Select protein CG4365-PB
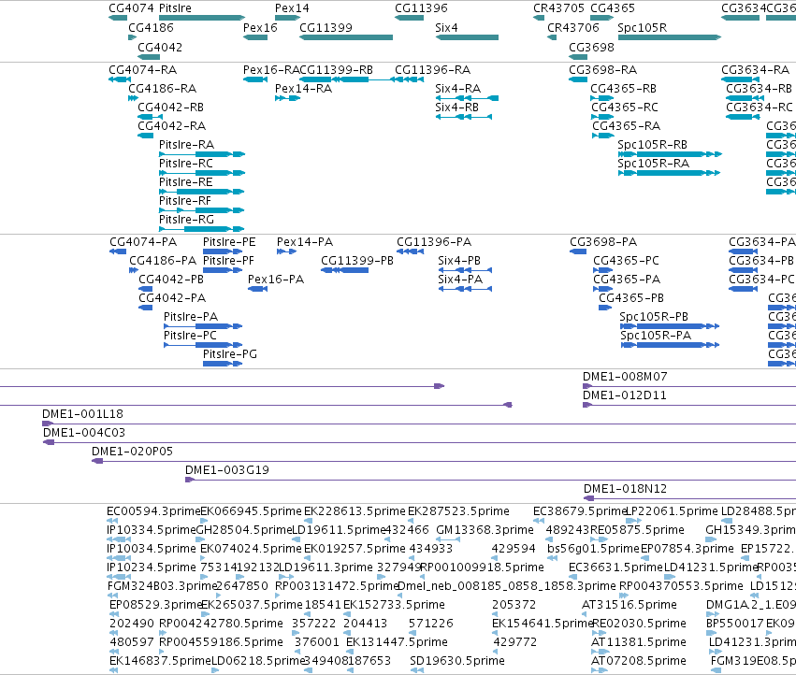Viewport: 796px width, 675px height. tap(631, 298)
